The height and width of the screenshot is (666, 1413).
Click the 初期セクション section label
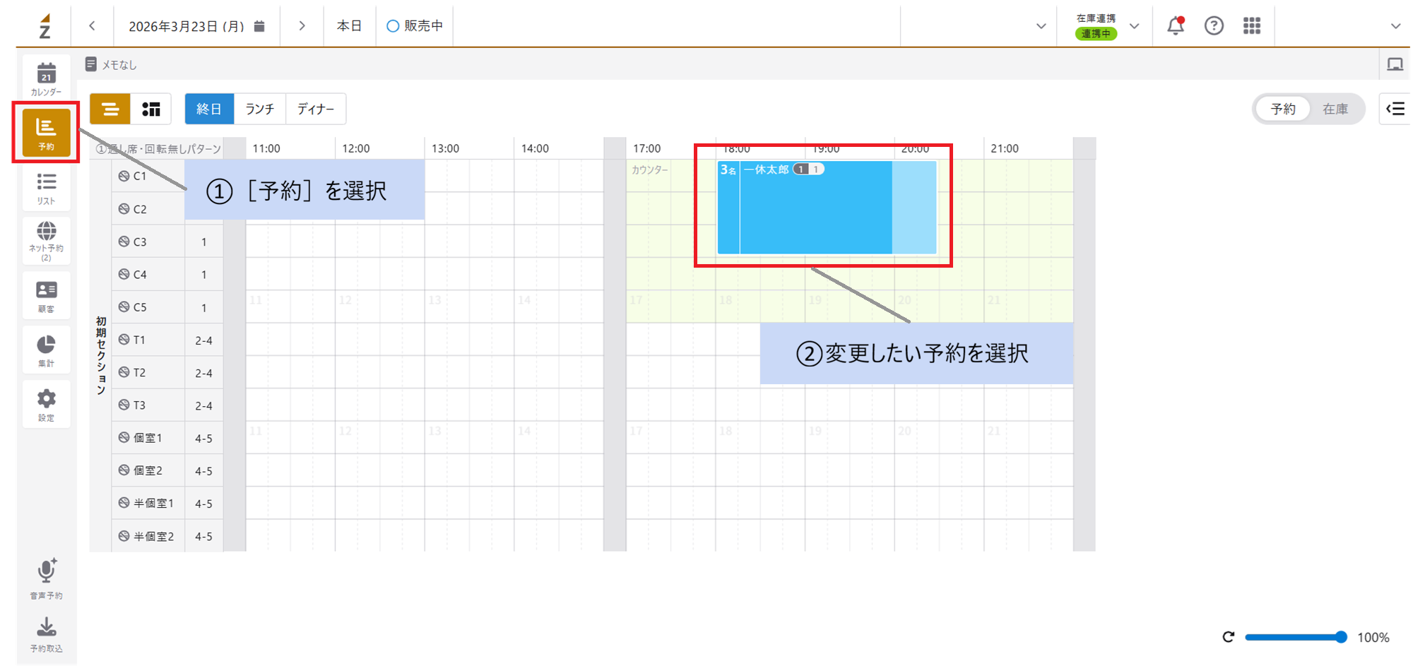tap(101, 355)
